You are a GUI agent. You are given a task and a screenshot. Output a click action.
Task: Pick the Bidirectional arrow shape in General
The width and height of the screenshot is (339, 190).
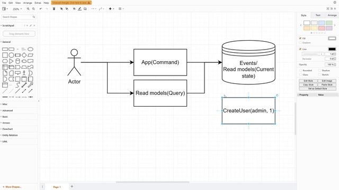[24, 85]
